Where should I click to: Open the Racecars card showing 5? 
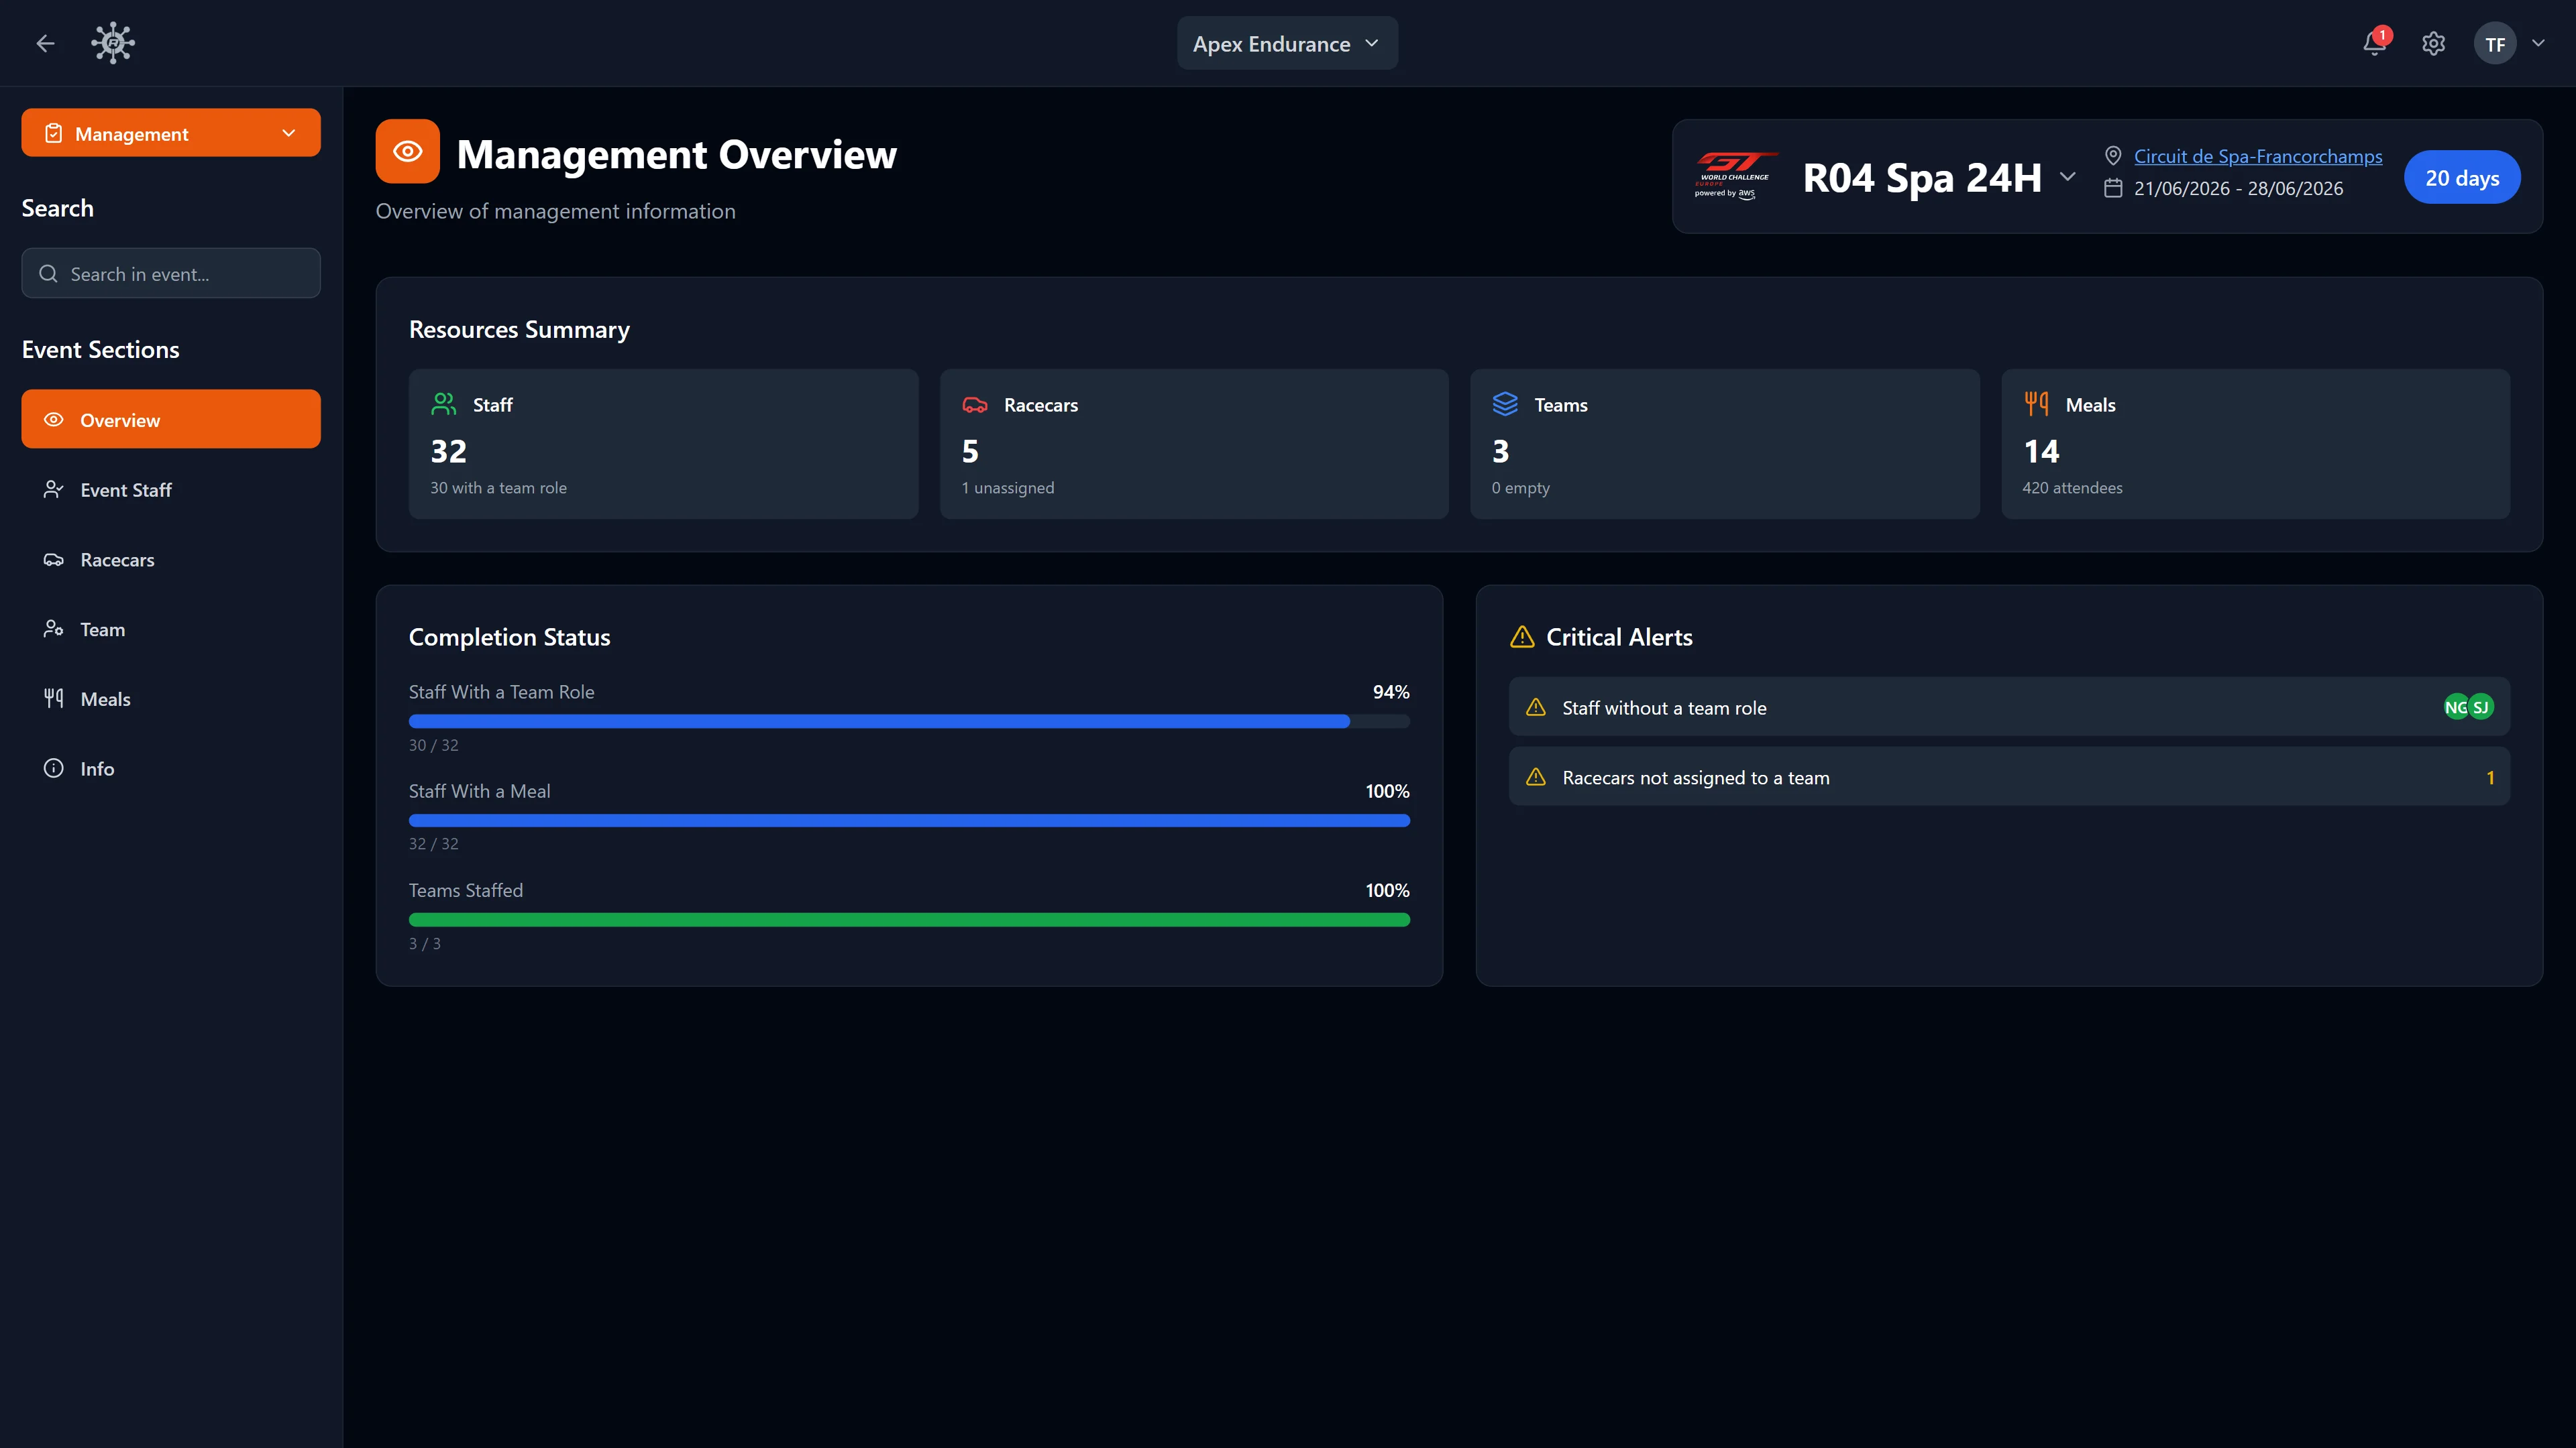pos(1194,444)
